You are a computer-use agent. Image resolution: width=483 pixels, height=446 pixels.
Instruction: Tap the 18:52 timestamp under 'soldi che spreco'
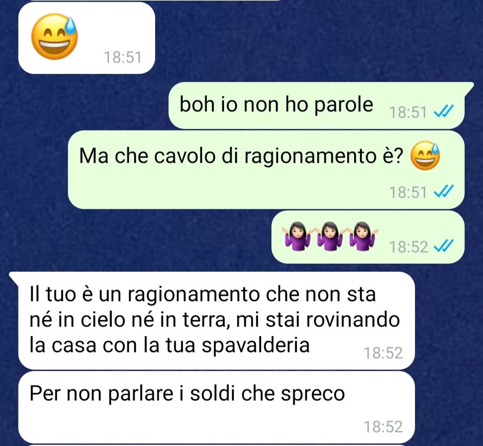383,427
